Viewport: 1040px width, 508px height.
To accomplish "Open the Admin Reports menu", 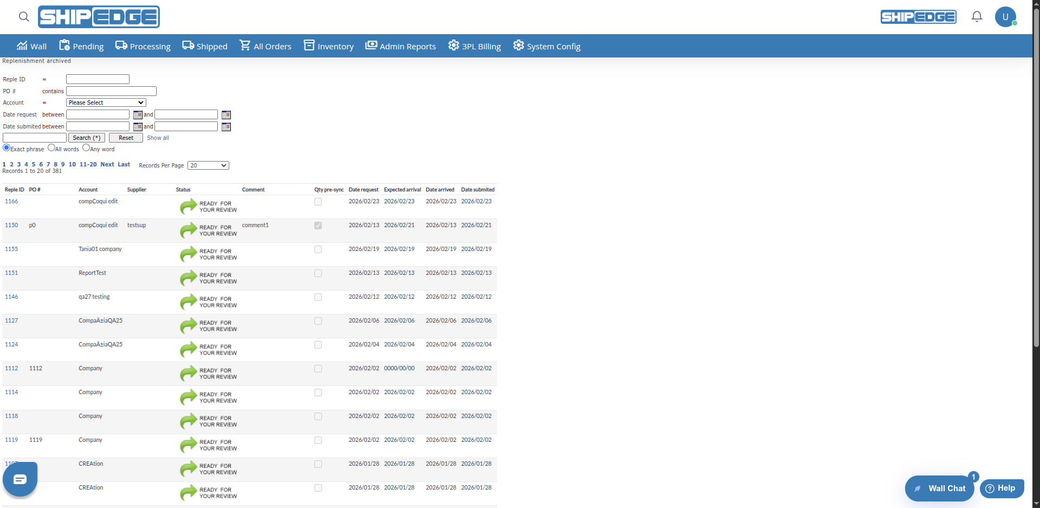I will (401, 46).
